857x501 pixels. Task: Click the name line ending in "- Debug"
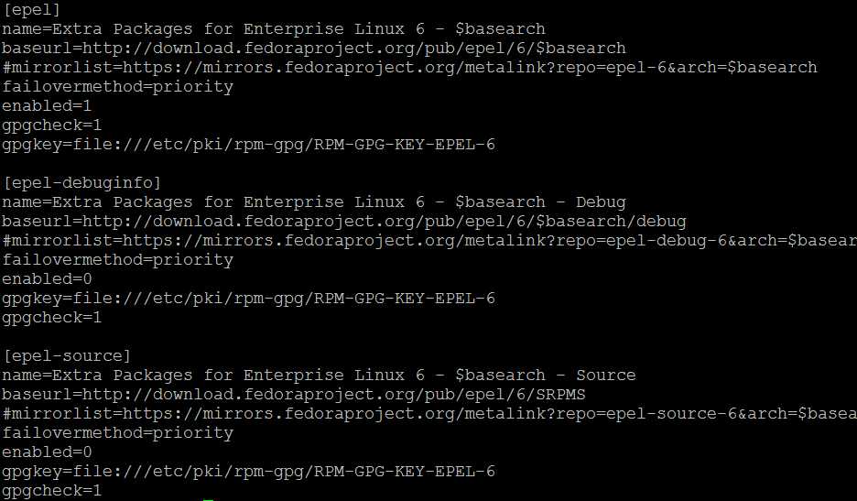[314, 201]
